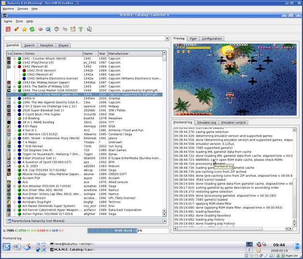Switch to the Emulator control tab
This screenshot has height=259, width=303.
[234, 122]
